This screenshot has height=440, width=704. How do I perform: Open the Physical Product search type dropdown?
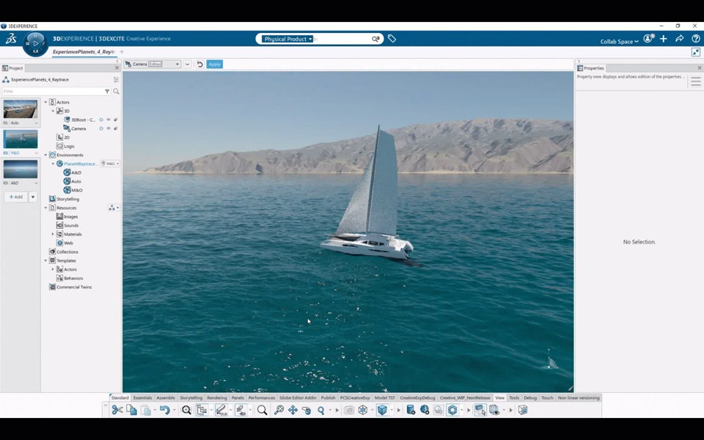click(x=287, y=39)
